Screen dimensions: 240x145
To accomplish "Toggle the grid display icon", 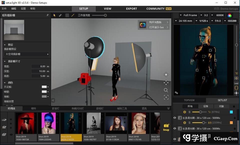I will (67, 15).
